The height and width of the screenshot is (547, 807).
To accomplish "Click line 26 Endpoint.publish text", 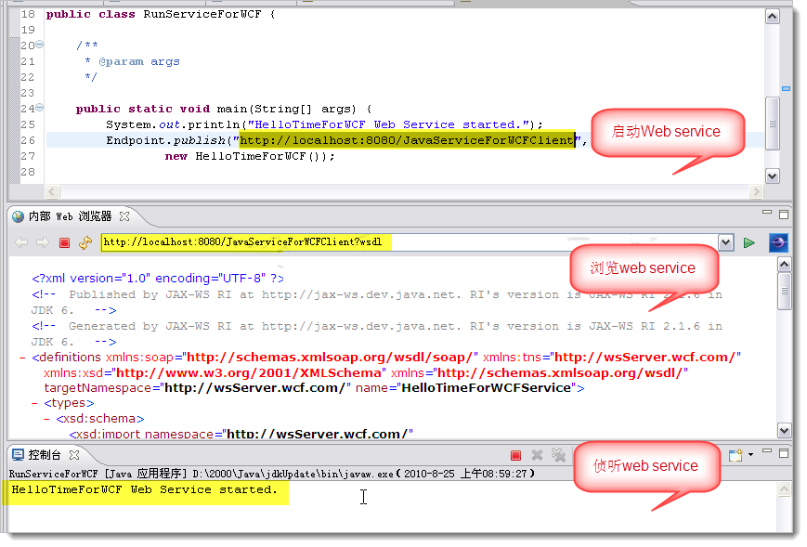I will (x=346, y=140).
